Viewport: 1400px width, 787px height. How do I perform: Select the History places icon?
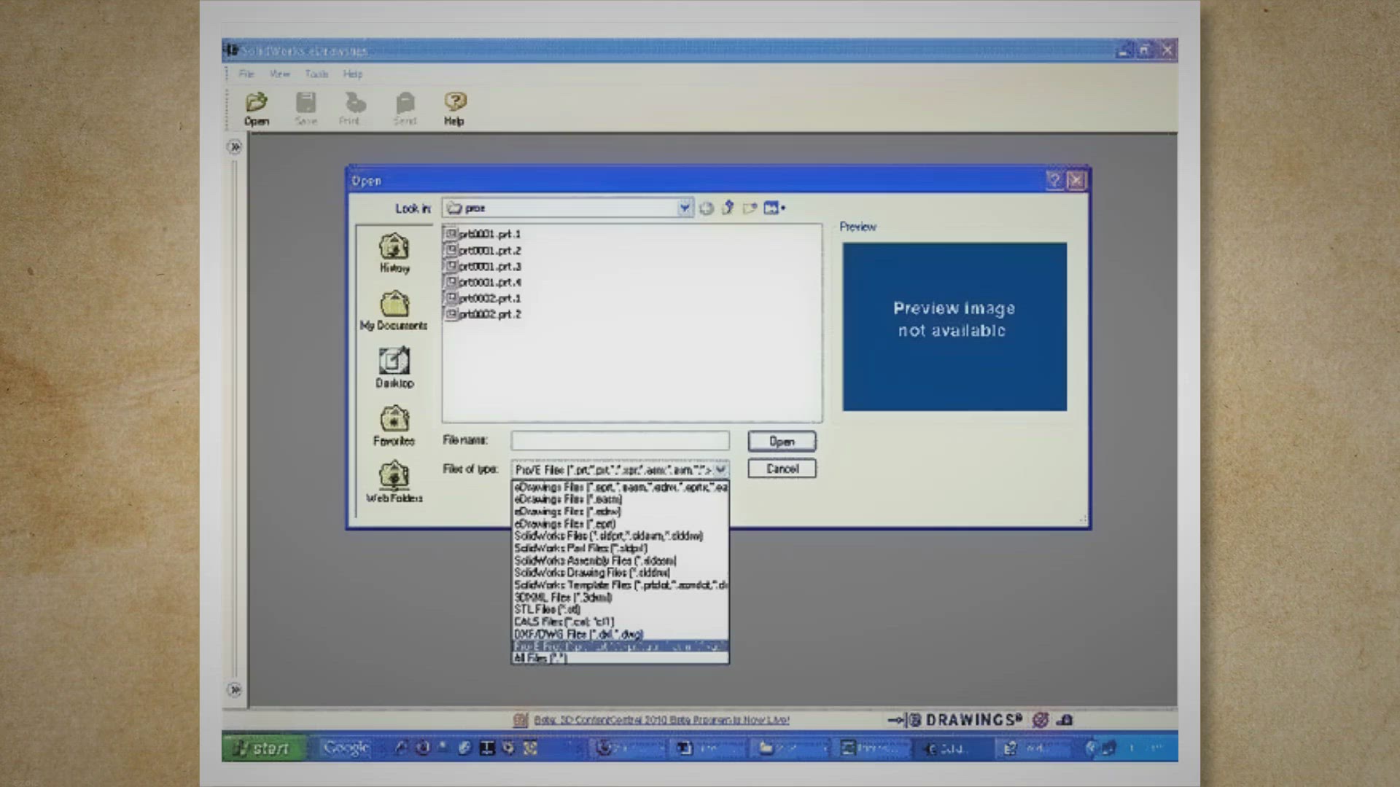pos(394,253)
